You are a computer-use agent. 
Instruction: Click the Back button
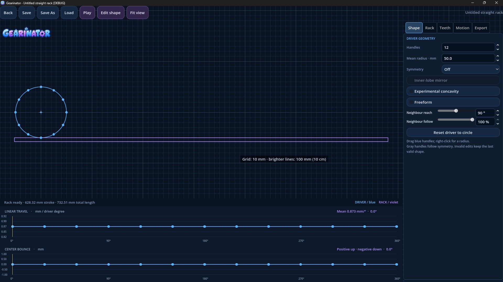(8, 13)
